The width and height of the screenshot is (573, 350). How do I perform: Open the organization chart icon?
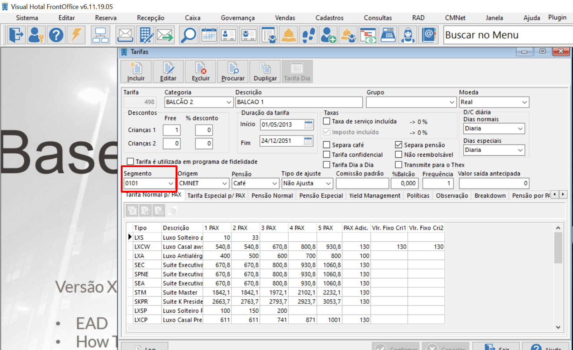[x=100, y=35]
